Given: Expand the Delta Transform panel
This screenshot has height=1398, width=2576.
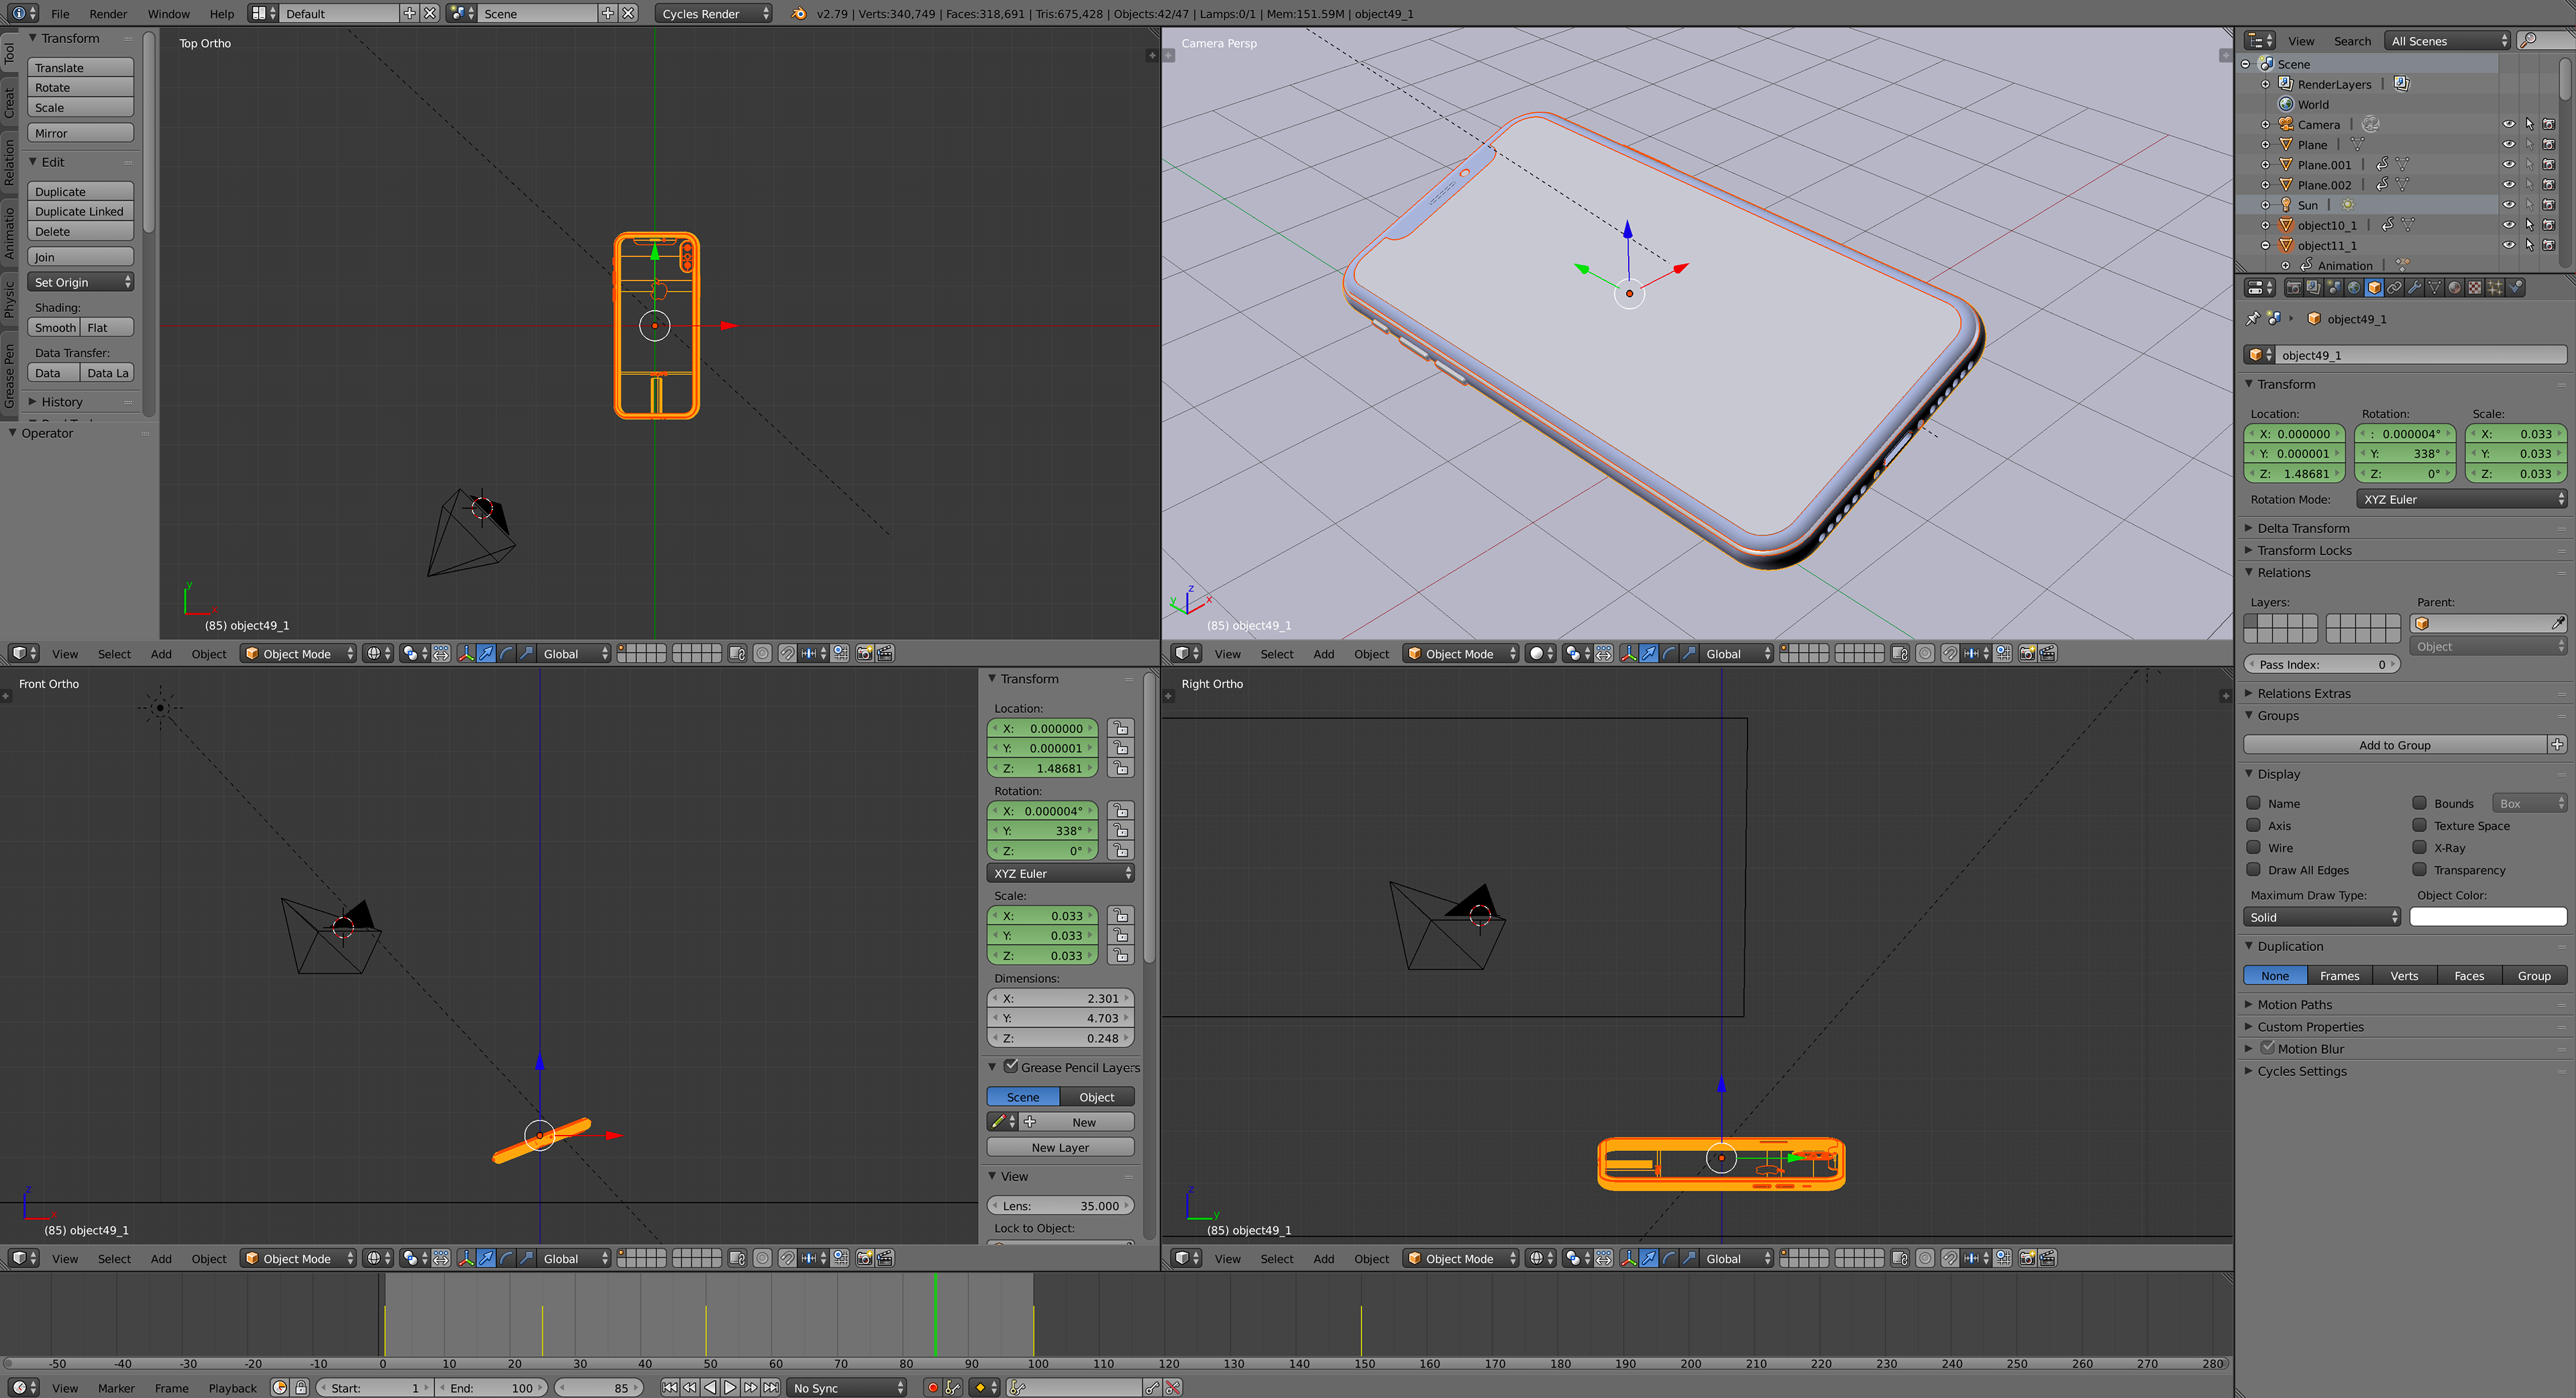Looking at the screenshot, I should pyautogui.click(x=2303, y=528).
